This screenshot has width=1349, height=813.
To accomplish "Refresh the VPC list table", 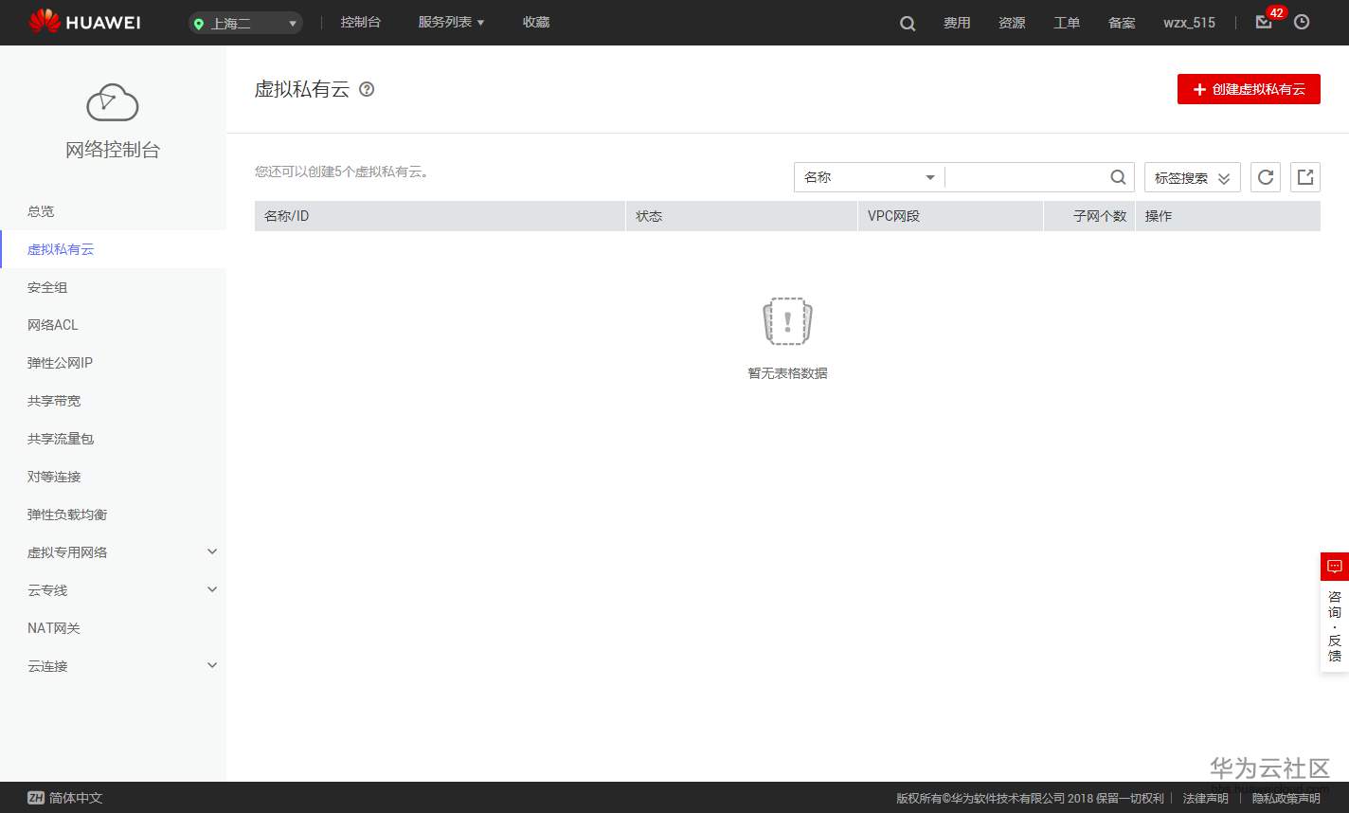I will pyautogui.click(x=1265, y=176).
